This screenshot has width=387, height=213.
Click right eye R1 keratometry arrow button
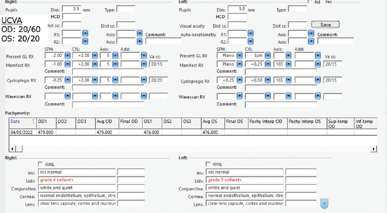pos(85,34)
